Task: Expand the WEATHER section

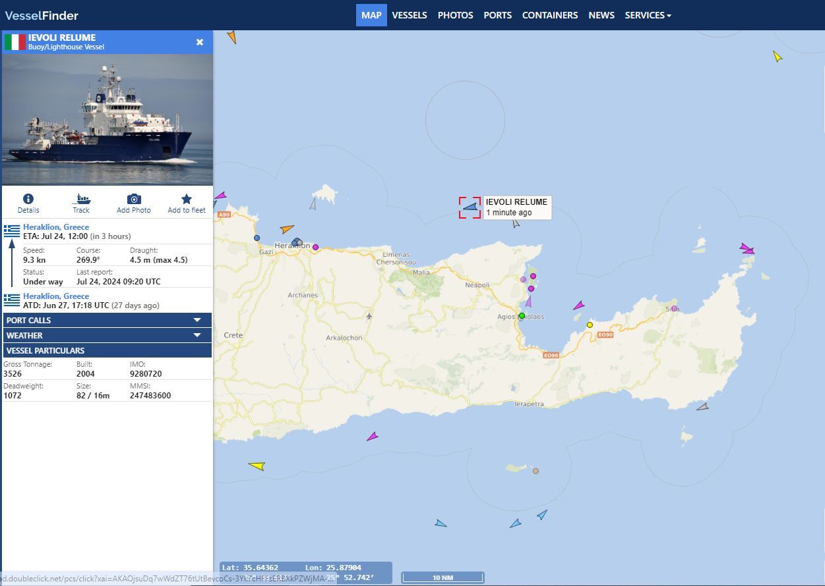Action: 107,335
